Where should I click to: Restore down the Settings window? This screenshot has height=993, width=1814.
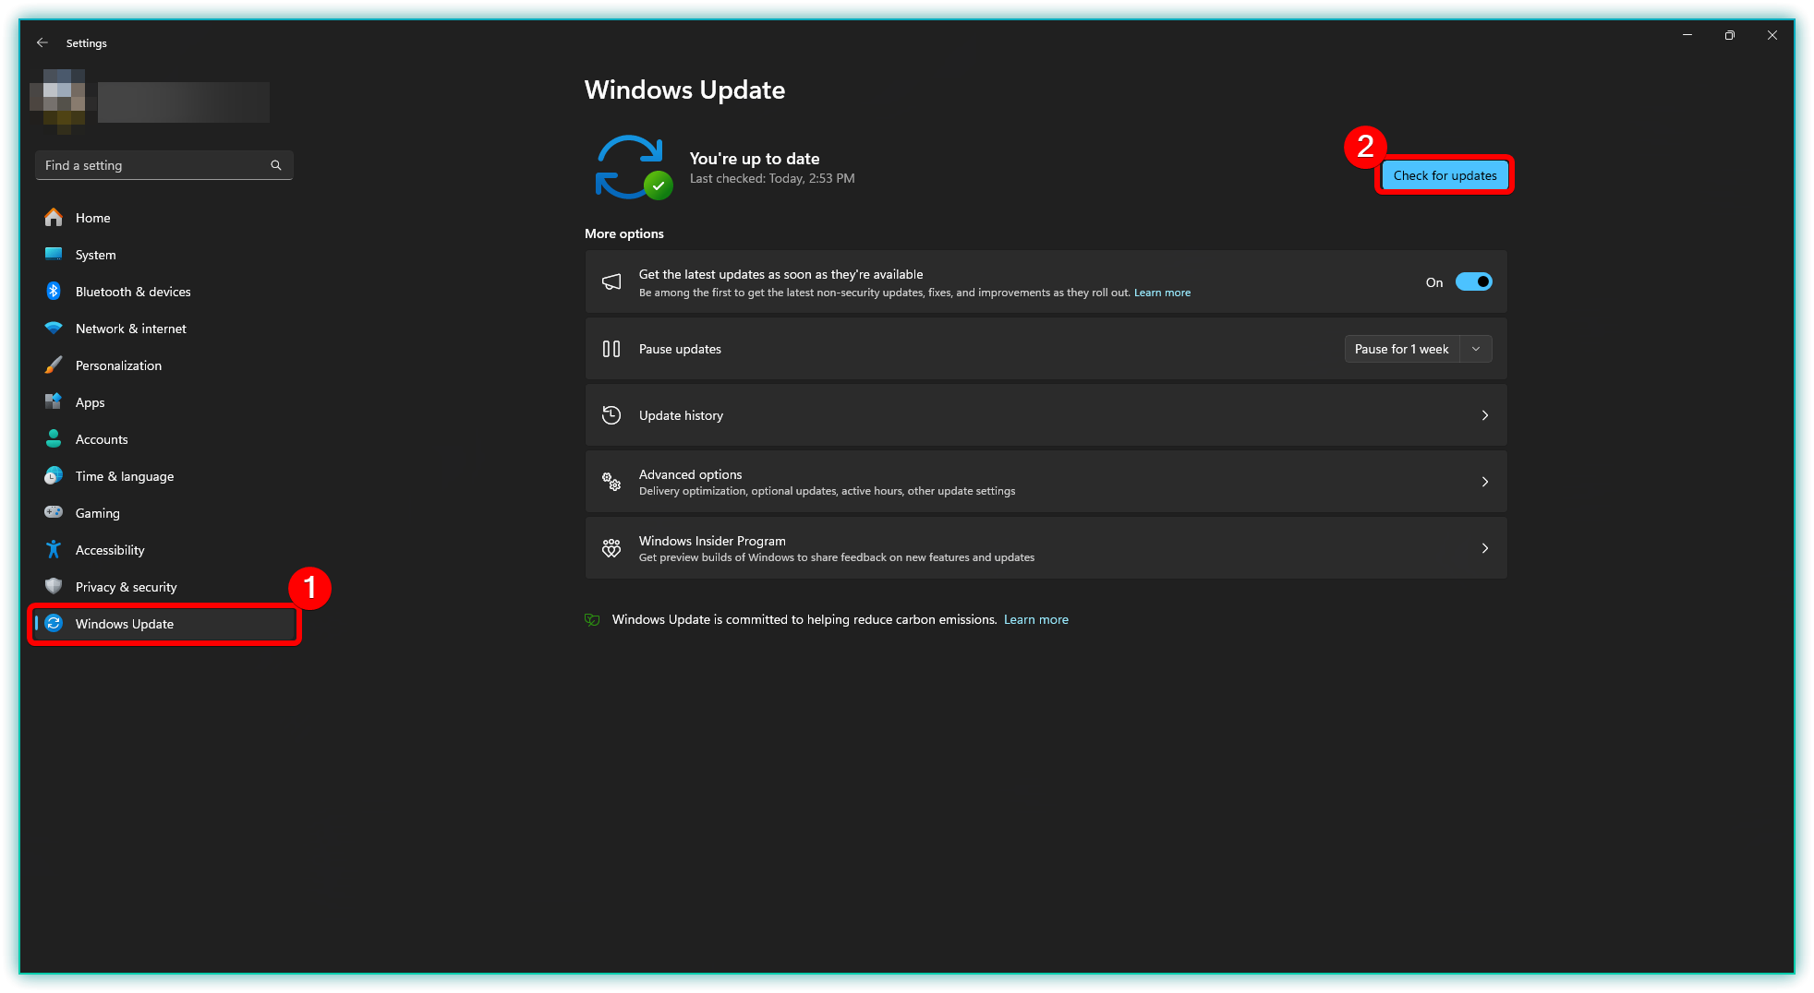pos(1730,35)
